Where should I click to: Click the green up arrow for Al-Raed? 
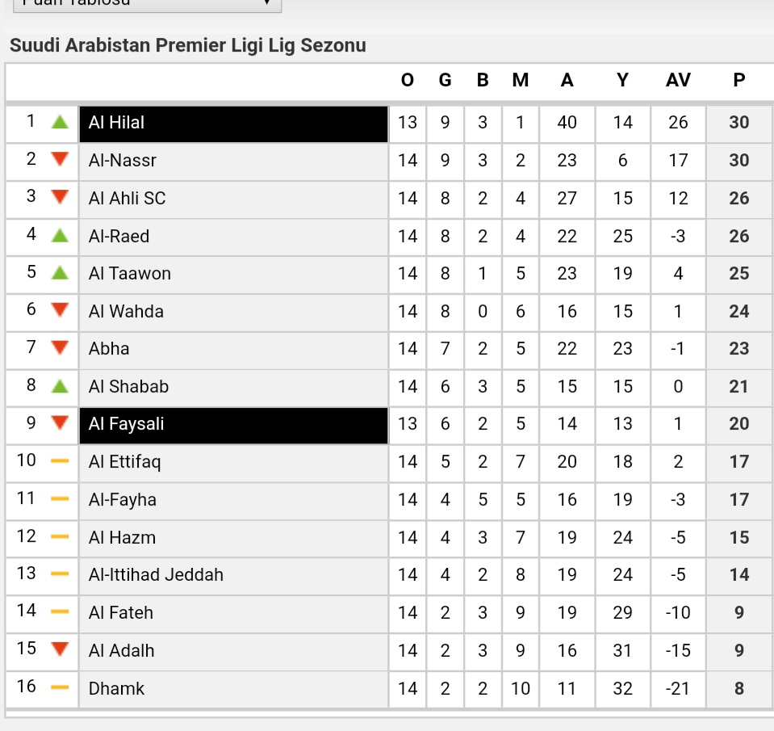point(60,235)
